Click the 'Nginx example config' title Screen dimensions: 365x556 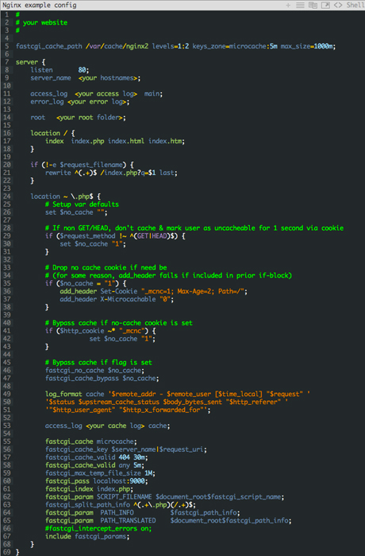[39, 5]
